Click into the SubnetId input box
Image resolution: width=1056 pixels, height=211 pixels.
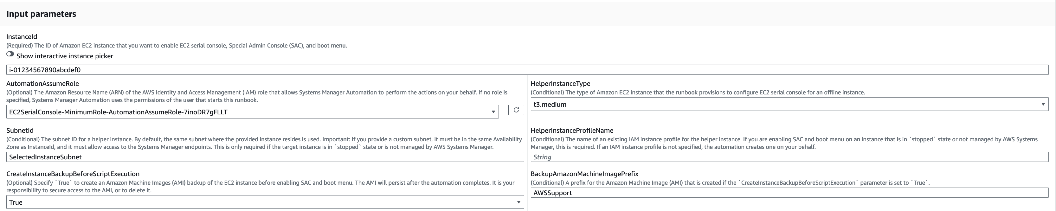264,157
